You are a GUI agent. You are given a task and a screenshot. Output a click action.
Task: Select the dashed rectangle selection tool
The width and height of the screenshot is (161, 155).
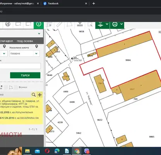pos(90,24)
